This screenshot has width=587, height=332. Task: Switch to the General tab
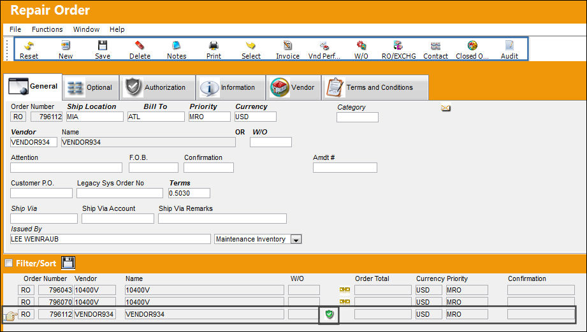click(x=33, y=87)
